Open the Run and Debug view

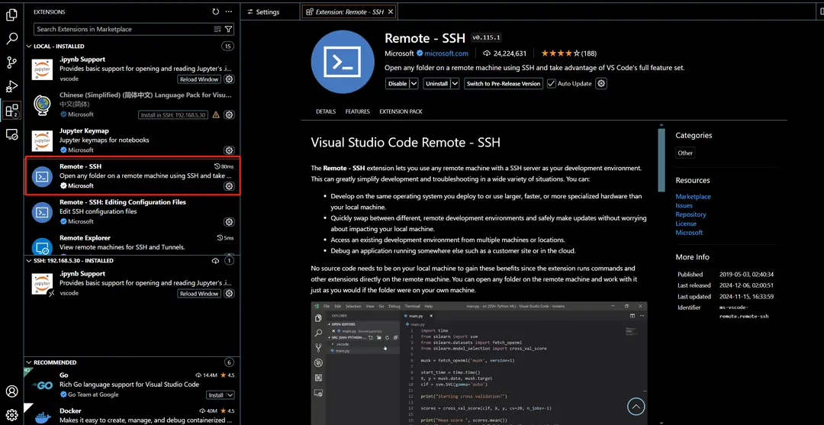[x=11, y=87]
